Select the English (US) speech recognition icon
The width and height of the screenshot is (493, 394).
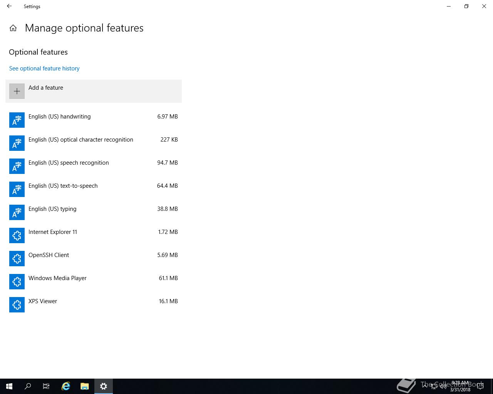point(17,166)
